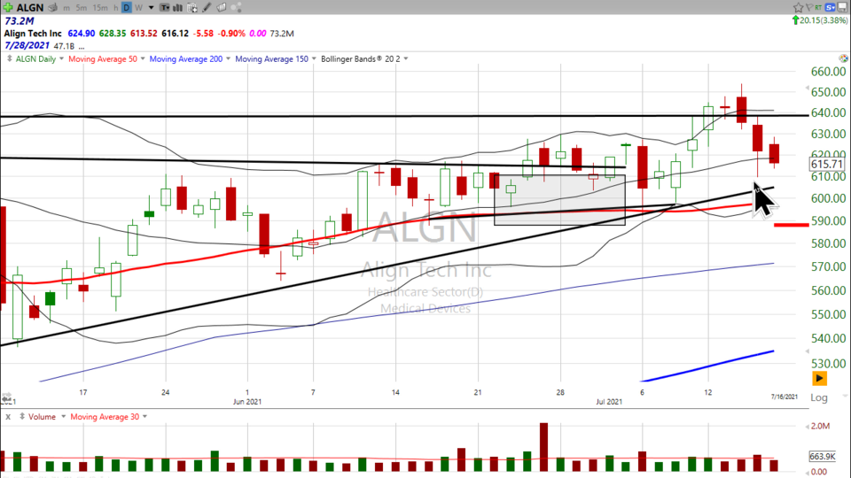Click the Align Tech Inc company name
Viewport: 851px width, 478px height.
click(x=33, y=34)
